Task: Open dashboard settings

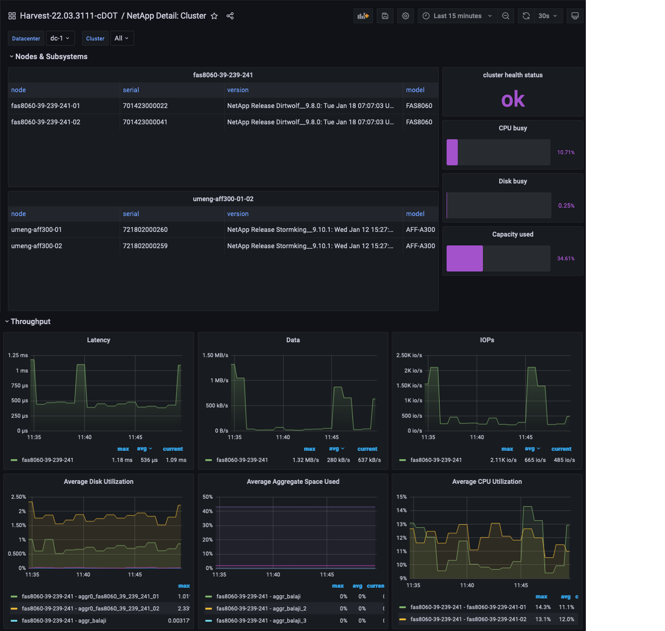Action: [405, 15]
